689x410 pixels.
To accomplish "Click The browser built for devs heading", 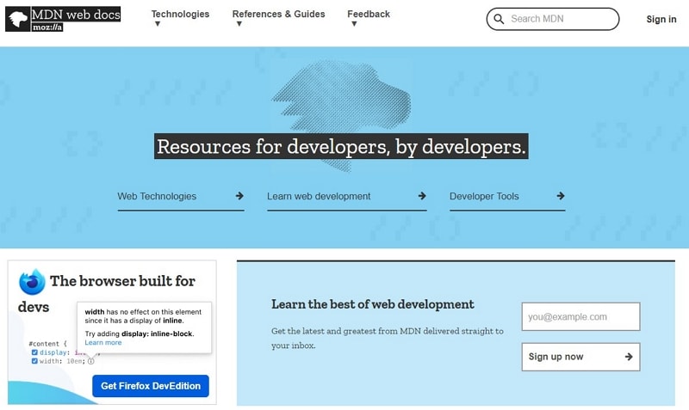I will coord(107,293).
